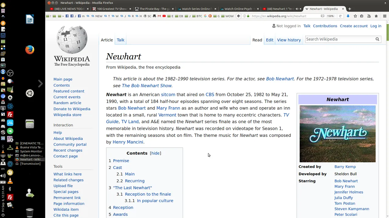This screenshot has height=218, width=389.
Task: Open reader view icon in address bar
Action: pos(322,16)
